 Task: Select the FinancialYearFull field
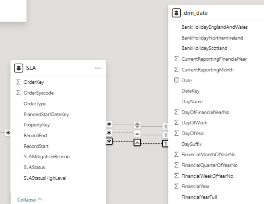tap(199, 197)
